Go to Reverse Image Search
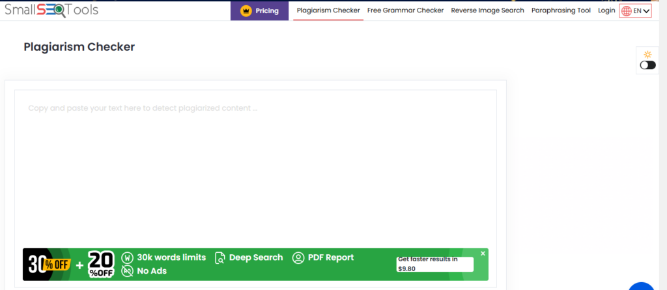Screen dimensions: 667x290 (x=487, y=10)
